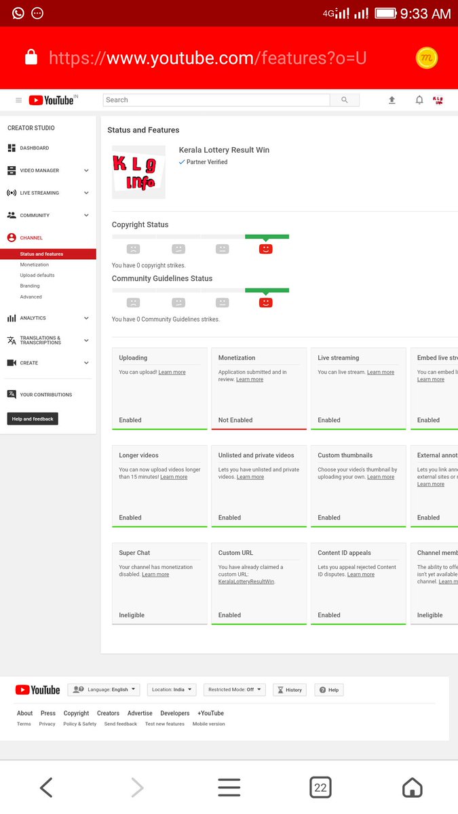458x814 pixels.
Task: Click the Mobile version footer link
Action: 209,724
